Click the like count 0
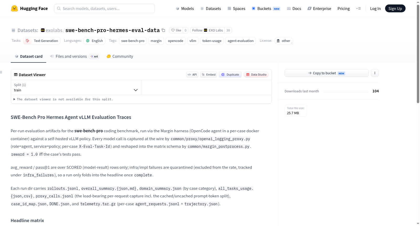This screenshot has width=420, height=226. pos(185,30)
